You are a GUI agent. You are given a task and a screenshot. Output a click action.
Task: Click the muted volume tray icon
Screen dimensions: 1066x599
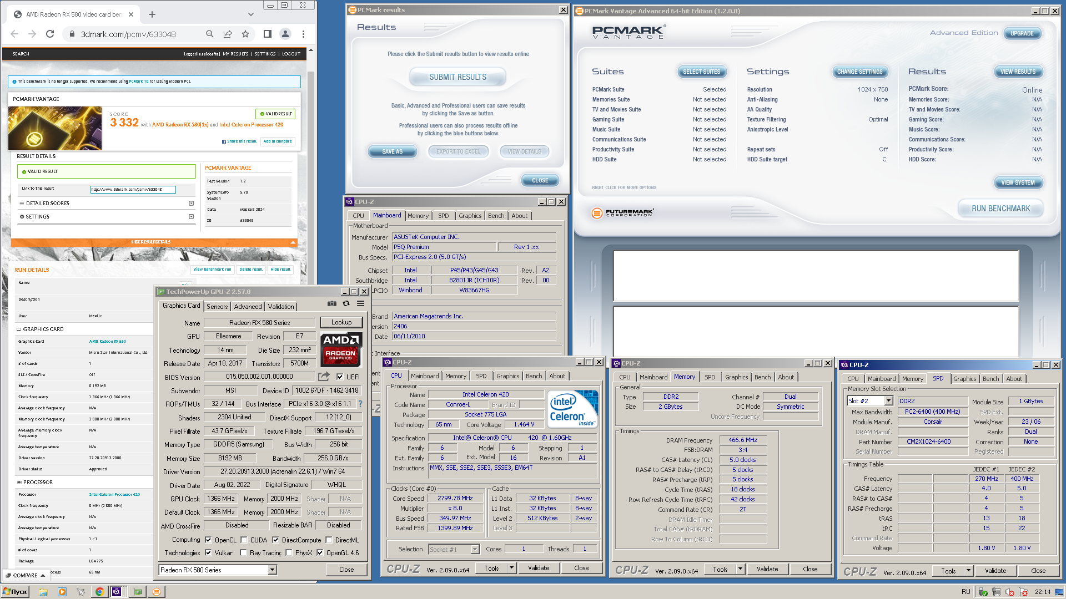(x=1010, y=592)
